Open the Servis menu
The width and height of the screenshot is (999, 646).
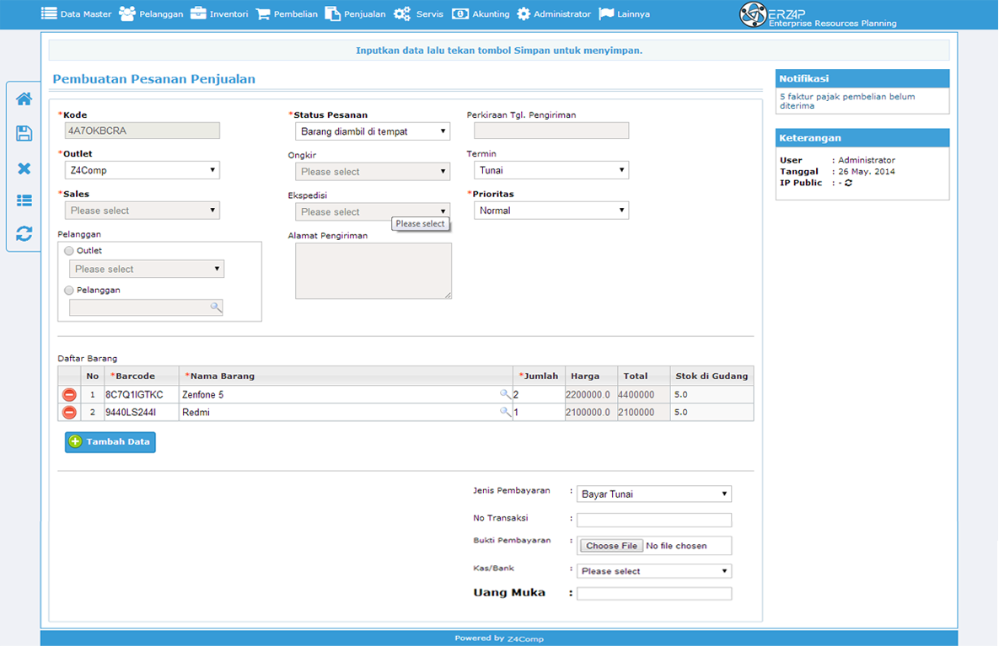419,14
